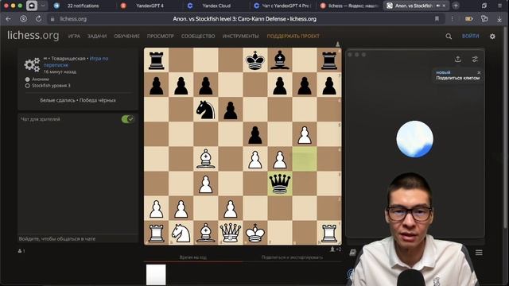Image resolution: width=509 pixels, height=286 pixels.
Task: Click the 'Аноним' player name
Action: pos(41,79)
